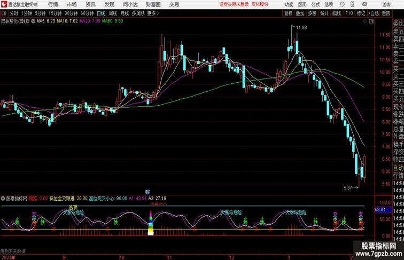
Task: Select the 月线 monthly period
Action: point(125,13)
